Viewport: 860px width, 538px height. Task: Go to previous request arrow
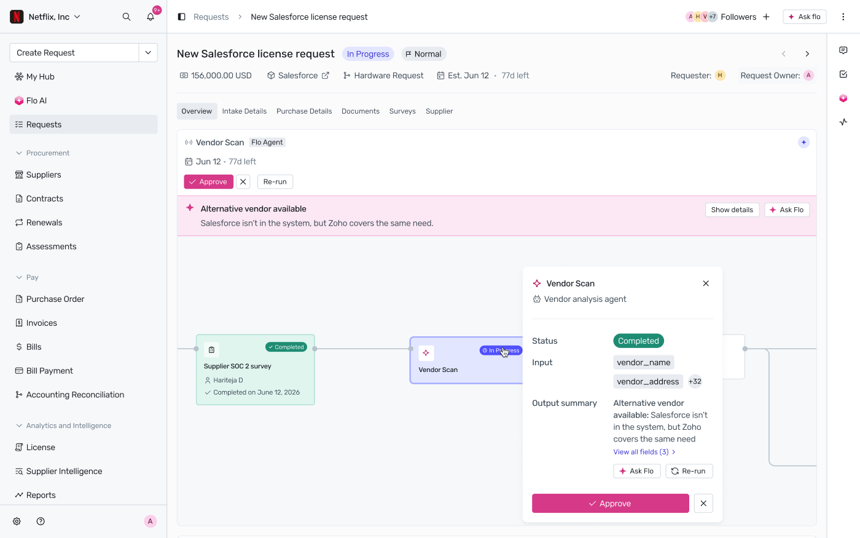[x=784, y=54]
